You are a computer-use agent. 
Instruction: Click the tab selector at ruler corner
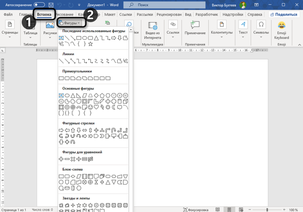3,50
